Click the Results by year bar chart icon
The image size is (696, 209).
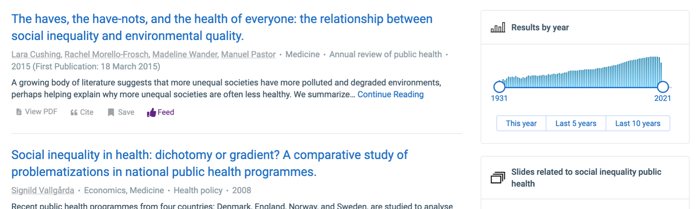click(498, 28)
